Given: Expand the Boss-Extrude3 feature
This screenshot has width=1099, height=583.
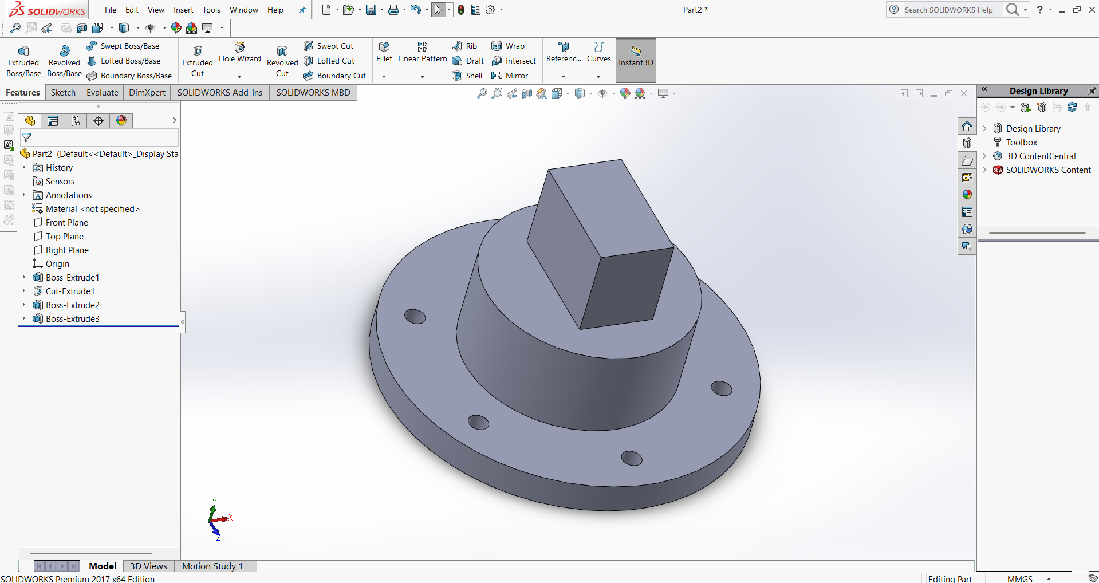Looking at the screenshot, I should point(24,318).
